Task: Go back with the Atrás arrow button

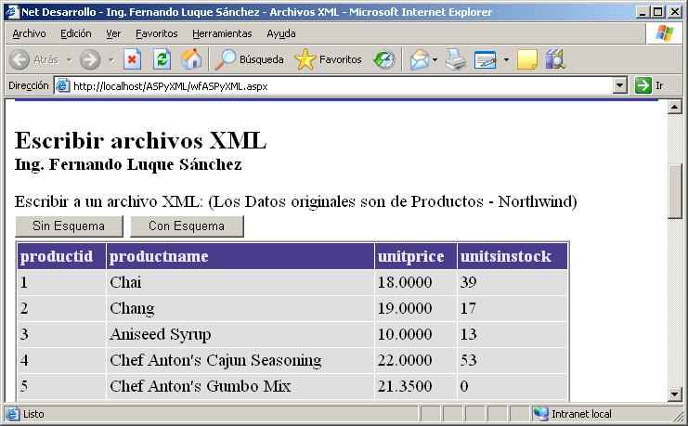Action: pyautogui.click(x=34, y=59)
